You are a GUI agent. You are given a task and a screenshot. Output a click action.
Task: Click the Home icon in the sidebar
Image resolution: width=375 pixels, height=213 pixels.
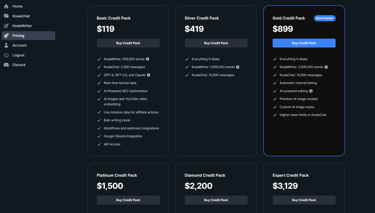[x=6, y=6]
